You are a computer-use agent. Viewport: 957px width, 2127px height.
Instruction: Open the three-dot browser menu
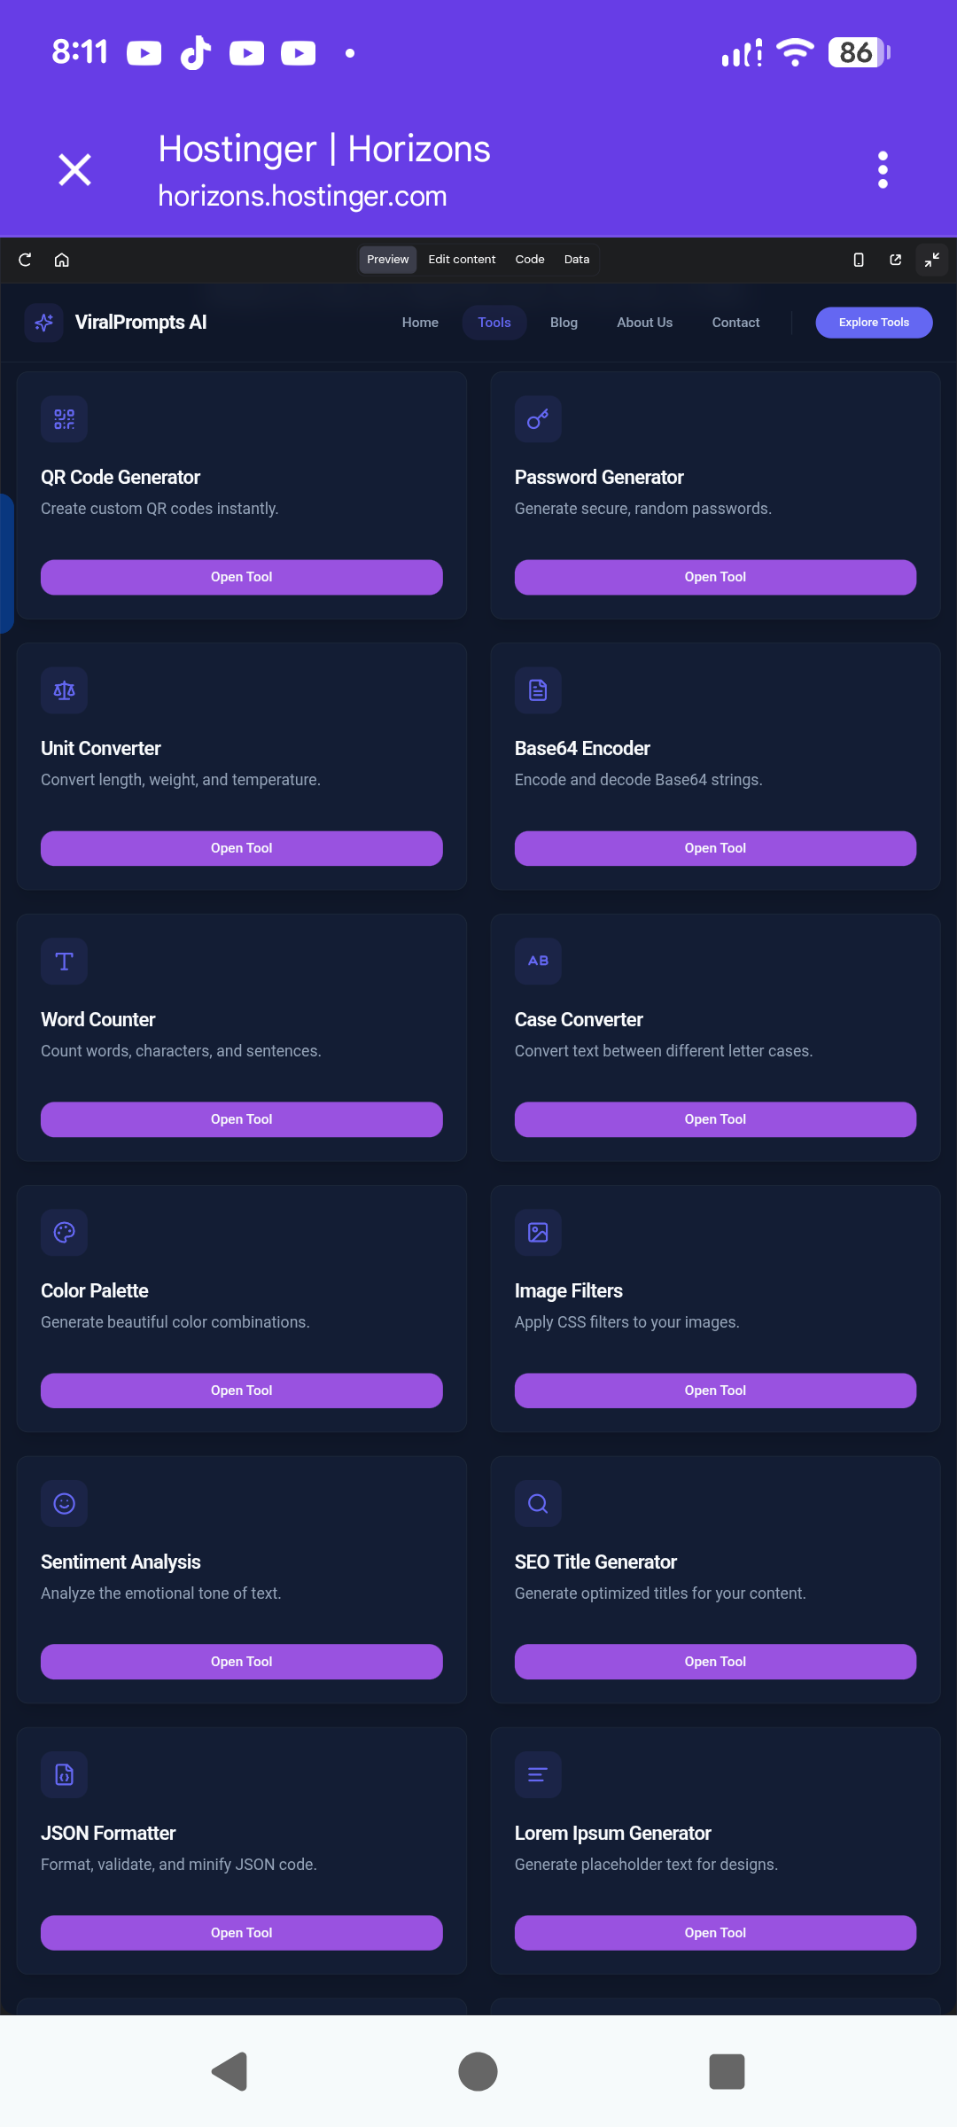point(883,169)
